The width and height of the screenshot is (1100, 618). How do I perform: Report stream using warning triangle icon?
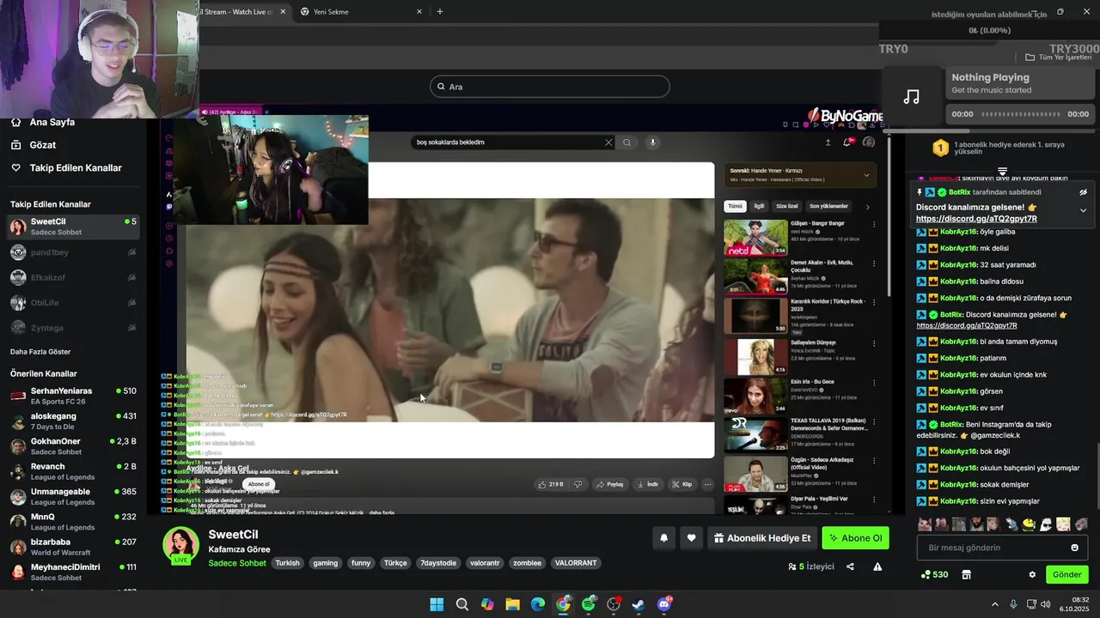[x=877, y=566]
